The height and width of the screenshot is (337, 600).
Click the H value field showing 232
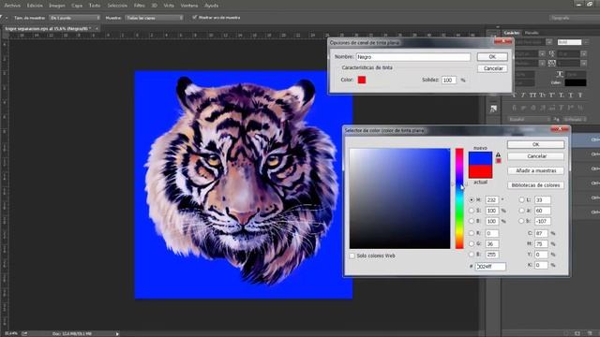(492, 199)
